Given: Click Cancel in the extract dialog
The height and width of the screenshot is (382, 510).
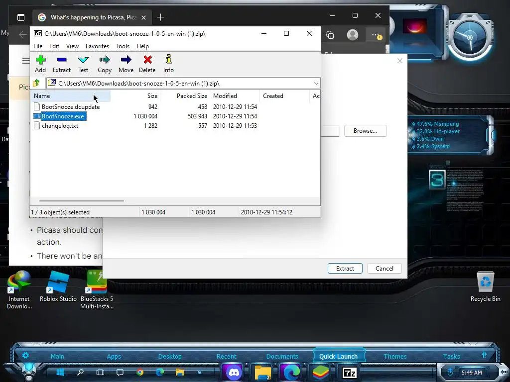Looking at the screenshot, I should pos(384,268).
